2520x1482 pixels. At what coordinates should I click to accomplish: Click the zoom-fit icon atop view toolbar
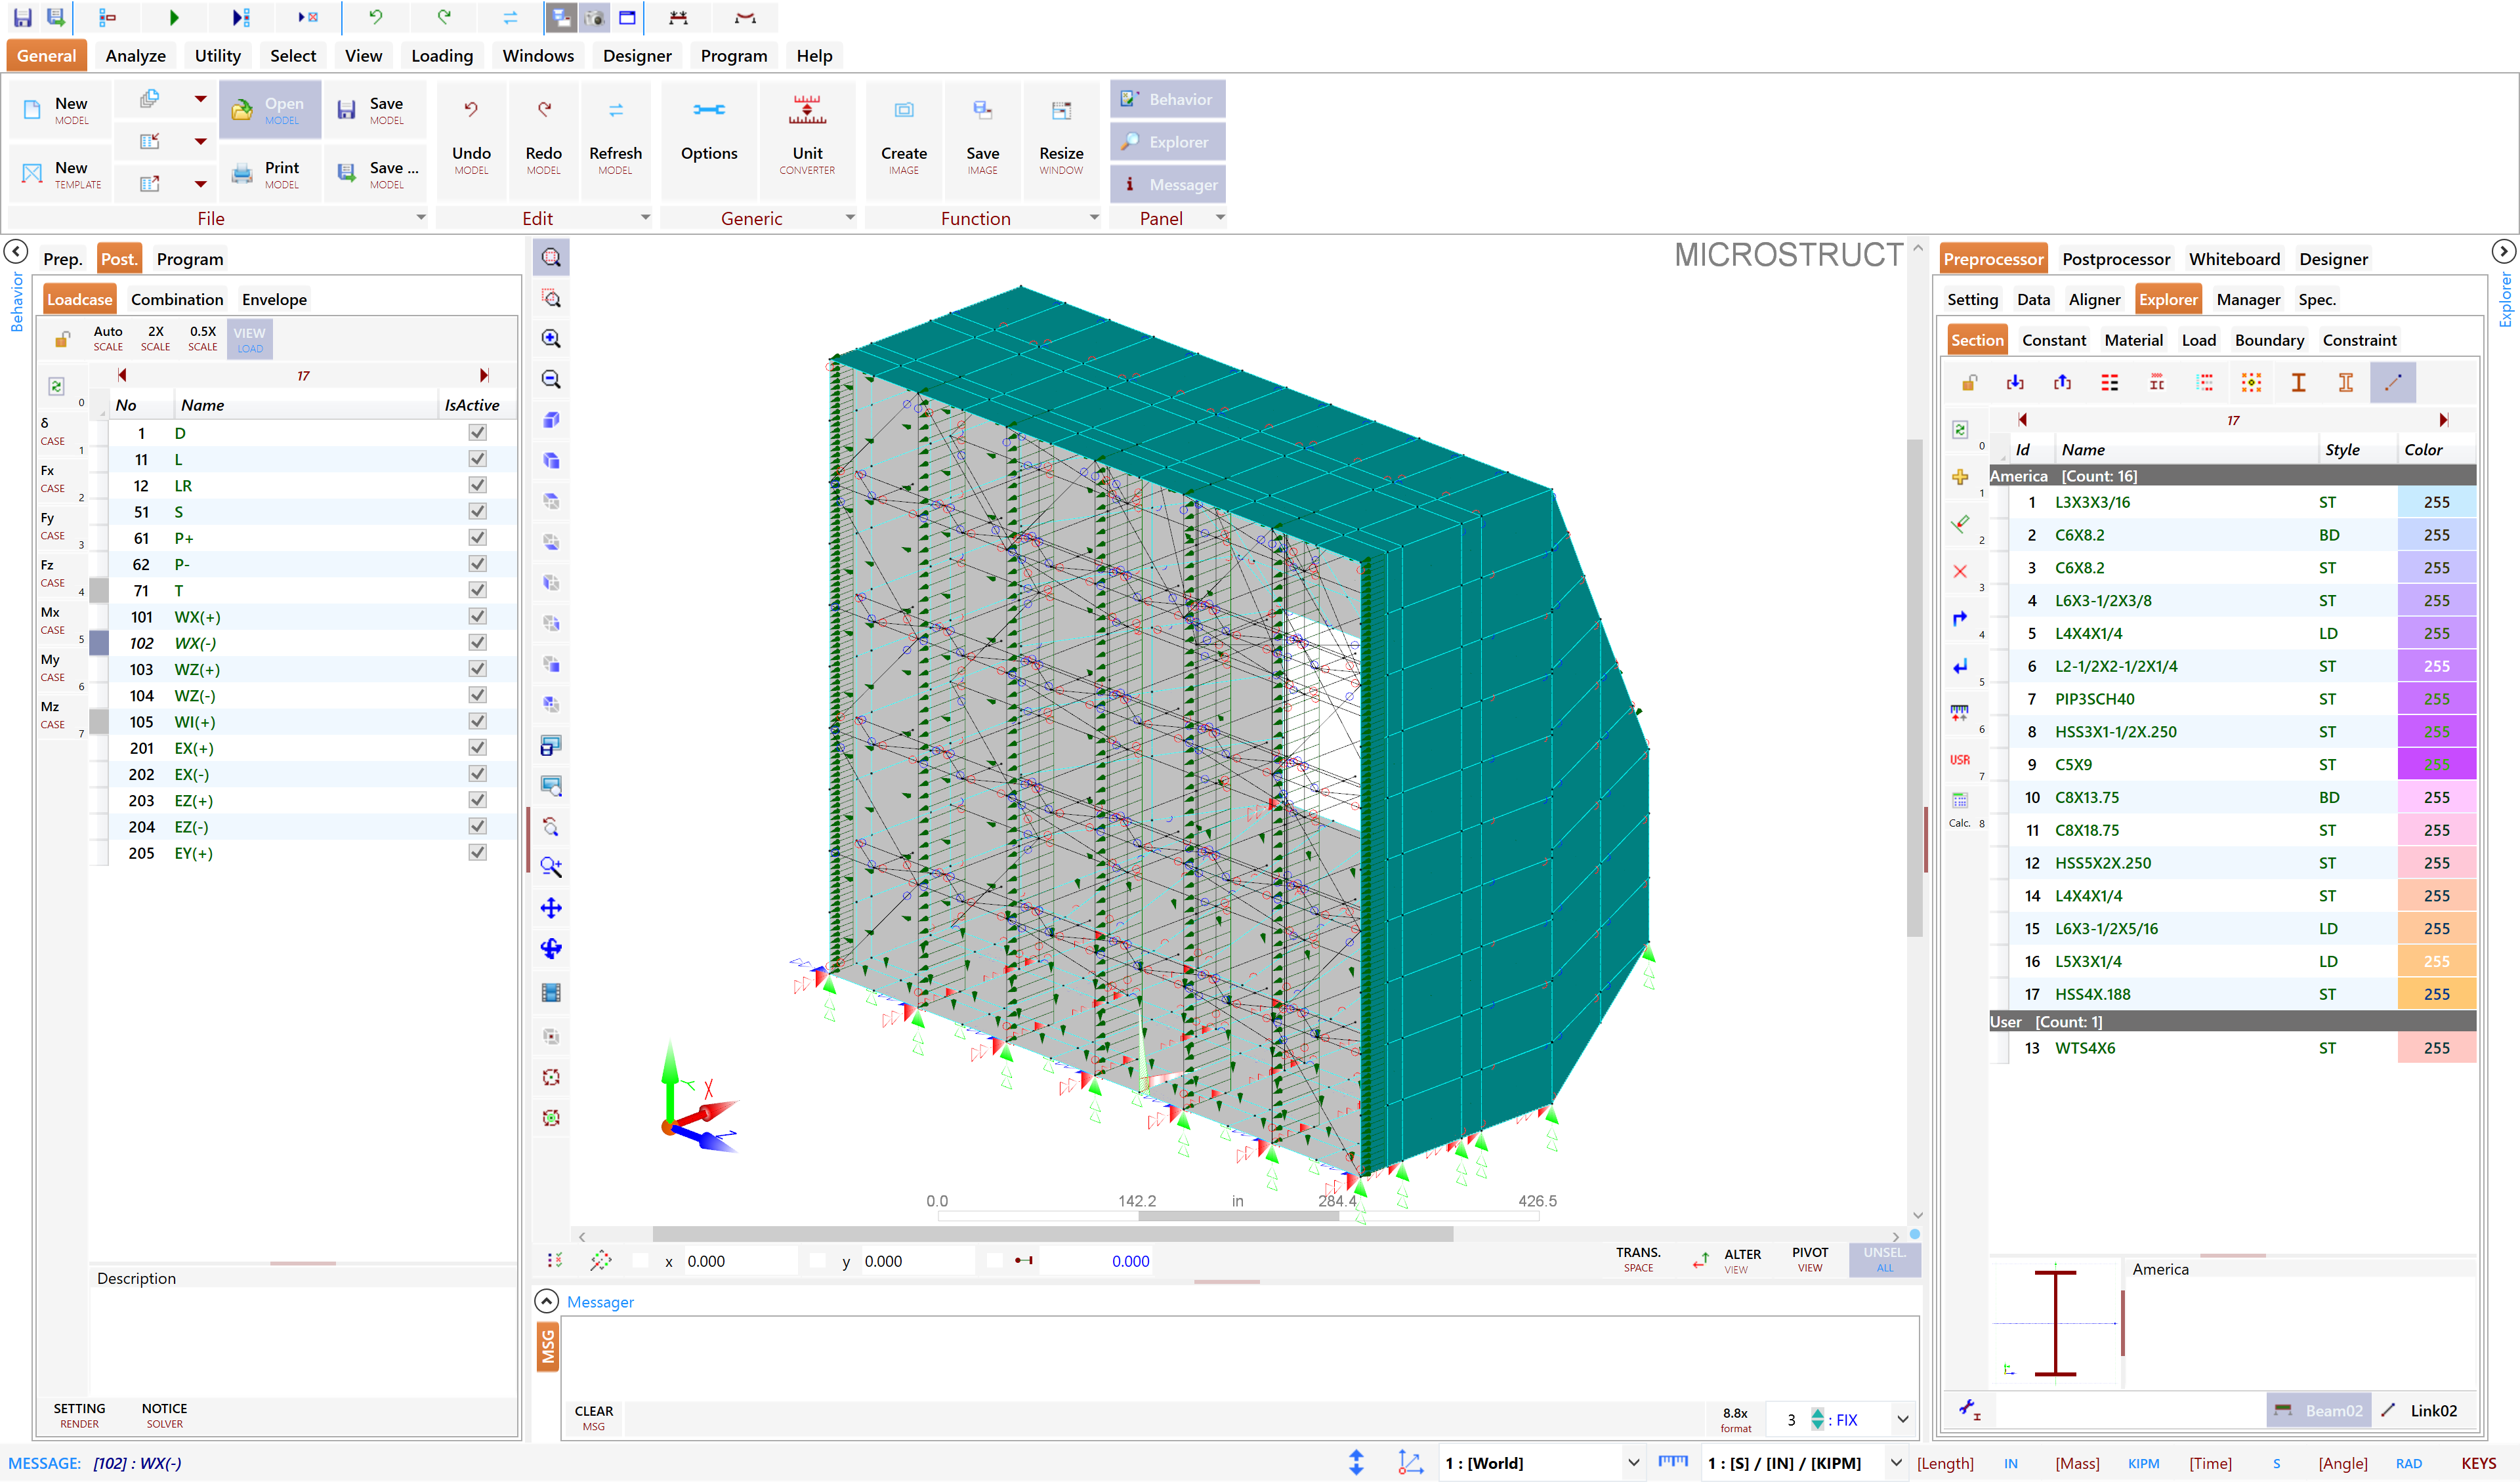tap(551, 257)
